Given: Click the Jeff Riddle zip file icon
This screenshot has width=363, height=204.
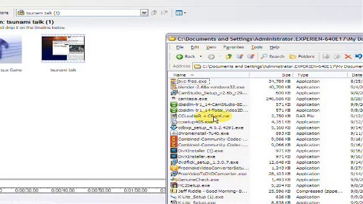Looking at the screenshot, I should coord(174,192).
